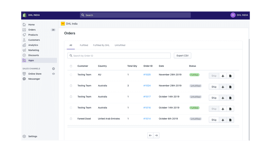Open Settings gear in sidebar

tap(24, 136)
